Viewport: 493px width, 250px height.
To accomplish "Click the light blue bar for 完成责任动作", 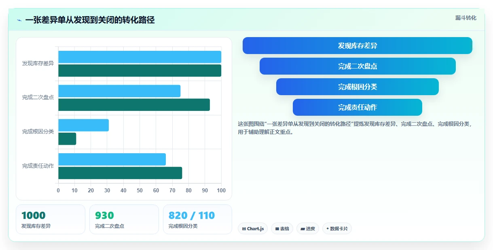I will (x=112, y=159).
